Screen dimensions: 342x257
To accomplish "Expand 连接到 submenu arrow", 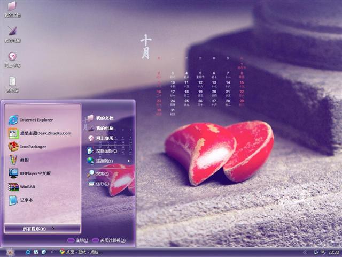I will 129,161.
